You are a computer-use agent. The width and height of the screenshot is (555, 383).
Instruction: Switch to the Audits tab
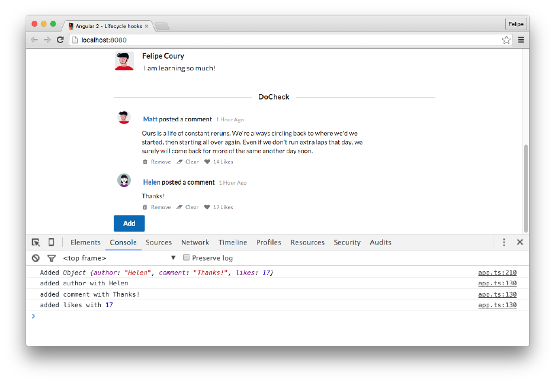pos(380,242)
